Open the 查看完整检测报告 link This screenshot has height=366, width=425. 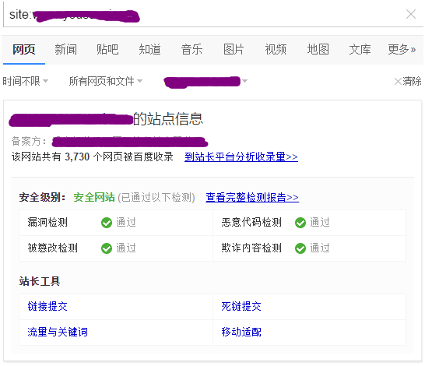(x=252, y=197)
